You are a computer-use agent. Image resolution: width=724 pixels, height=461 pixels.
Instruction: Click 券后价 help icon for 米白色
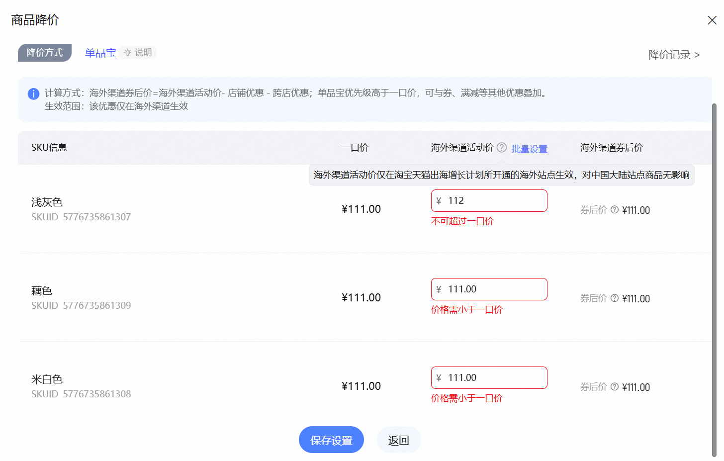(x=615, y=387)
